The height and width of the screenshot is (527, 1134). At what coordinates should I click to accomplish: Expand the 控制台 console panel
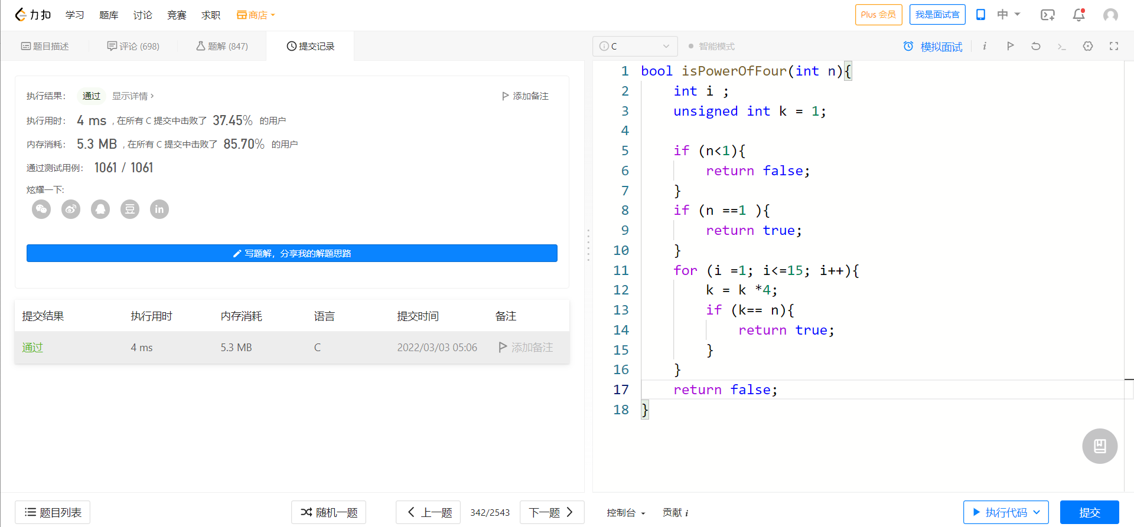625,513
